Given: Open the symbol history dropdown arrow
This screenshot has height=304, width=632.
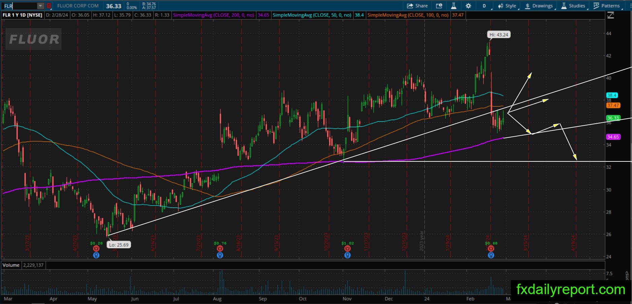Looking at the screenshot, I should (x=40, y=6).
